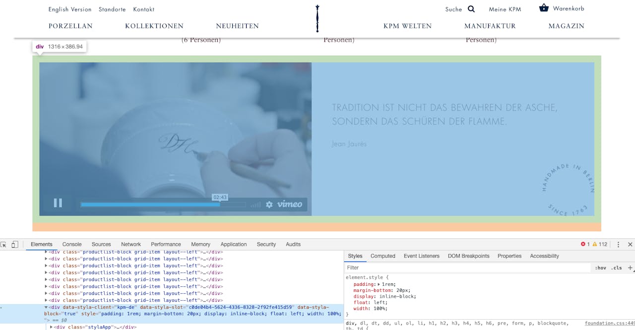Click the yellow warning count icon

[x=595, y=244]
